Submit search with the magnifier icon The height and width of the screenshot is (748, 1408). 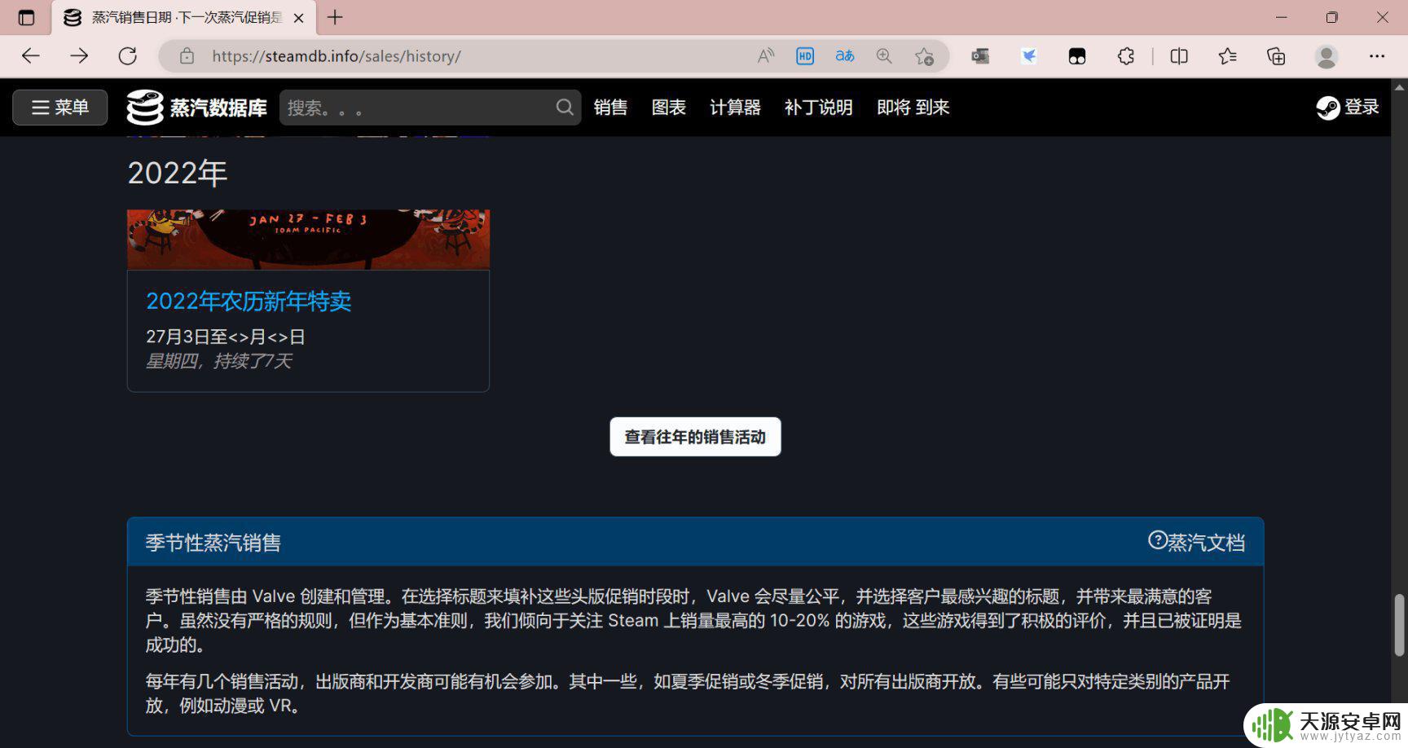(x=565, y=108)
